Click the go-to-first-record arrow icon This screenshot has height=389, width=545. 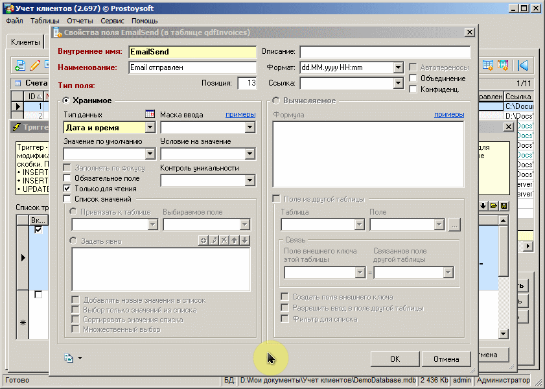click(523, 65)
